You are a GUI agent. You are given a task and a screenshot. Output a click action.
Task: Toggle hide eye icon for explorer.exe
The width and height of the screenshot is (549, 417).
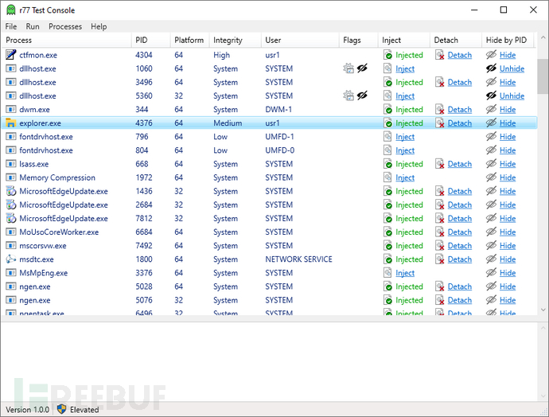tap(491, 123)
